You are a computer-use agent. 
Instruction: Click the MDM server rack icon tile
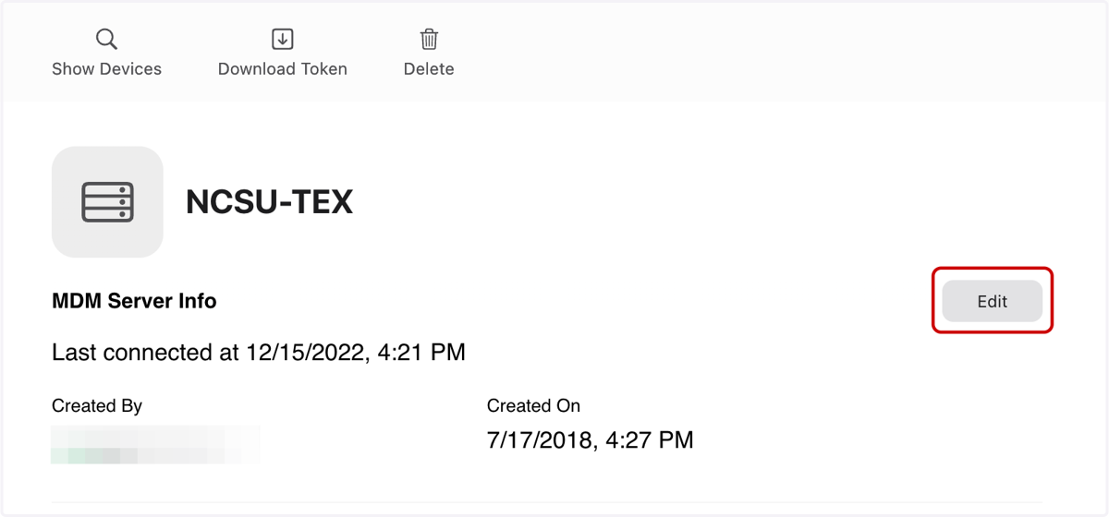coord(107,201)
